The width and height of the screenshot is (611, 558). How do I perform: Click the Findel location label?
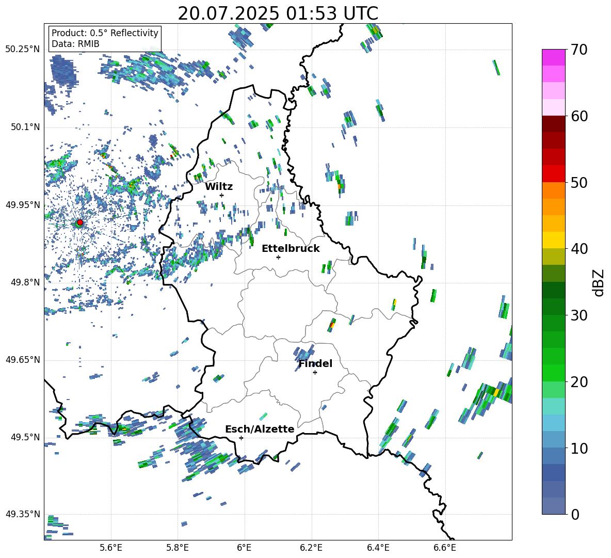click(x=315, y=363)
